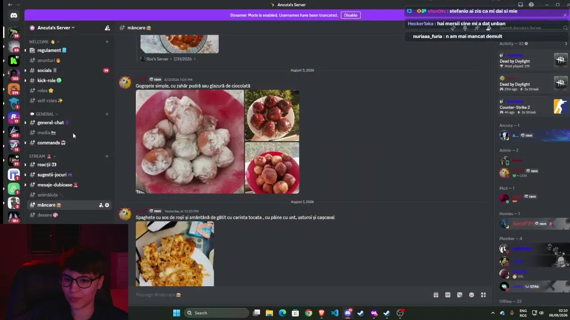Open server icon with 357 badge
The width and height of the screenshot is (570, 320).
(x=14, y=132)
